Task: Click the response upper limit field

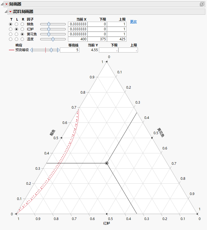Action: point(128,50)
